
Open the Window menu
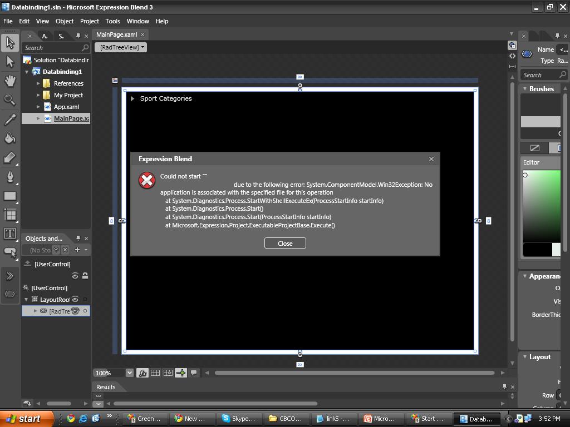(138, 21)
